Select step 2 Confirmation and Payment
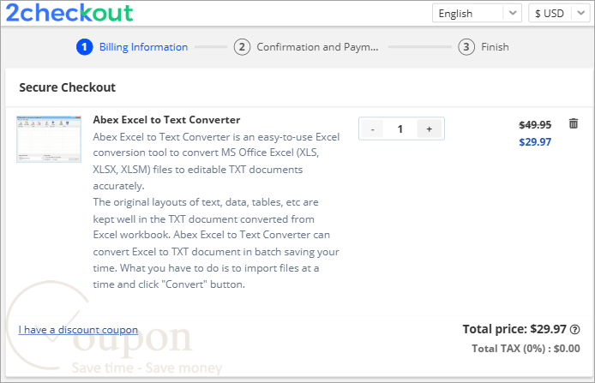This screenshot has width=595, height=383. coord(306,47)
